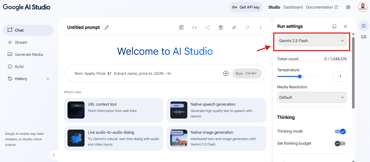The width and height of the screenshot is (370, 162).
Task: Click the Get code angle-brackets icon
Action: point(195,28)
